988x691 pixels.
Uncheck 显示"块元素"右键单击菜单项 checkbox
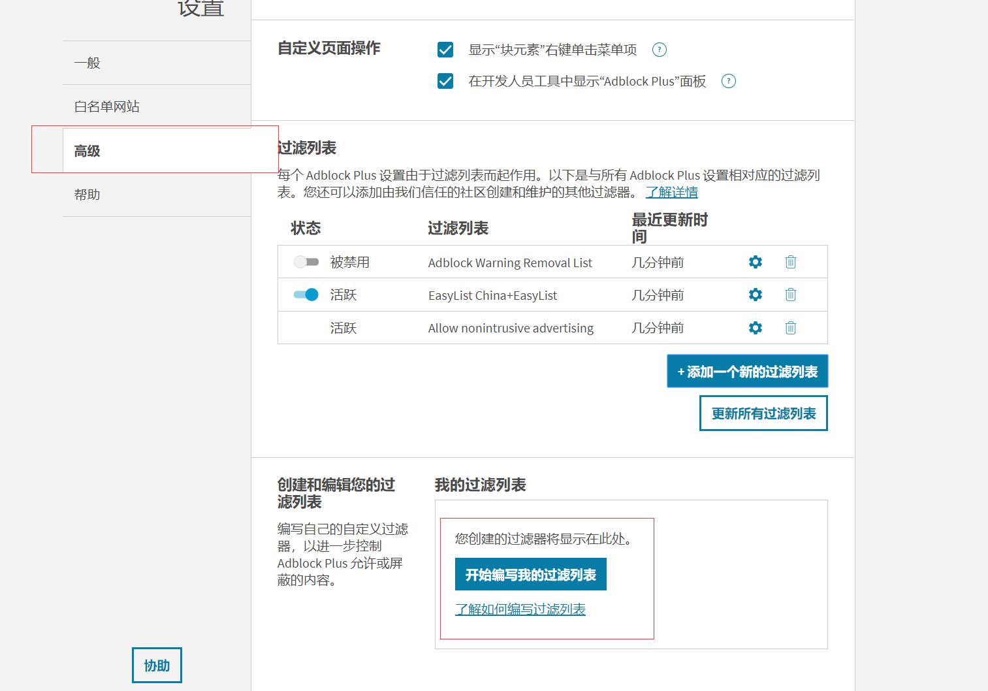pyautogui.click(x=445, y=50)
